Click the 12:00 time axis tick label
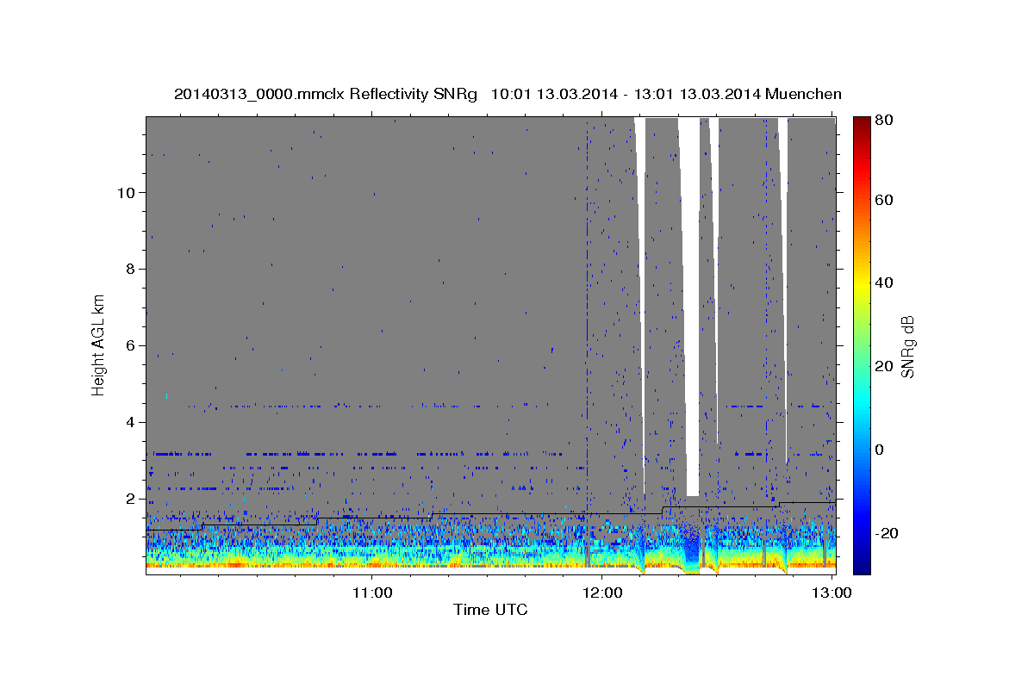This screenshot has width=1034, height=689. 602,593
